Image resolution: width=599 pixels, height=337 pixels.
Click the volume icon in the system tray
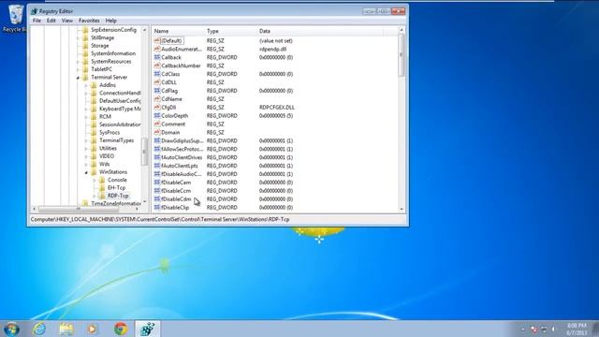[x=553, y=329]
